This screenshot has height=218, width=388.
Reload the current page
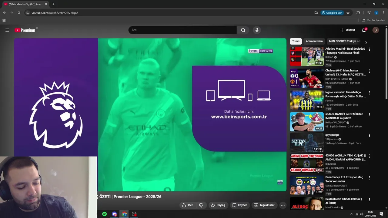pos(19,13)
